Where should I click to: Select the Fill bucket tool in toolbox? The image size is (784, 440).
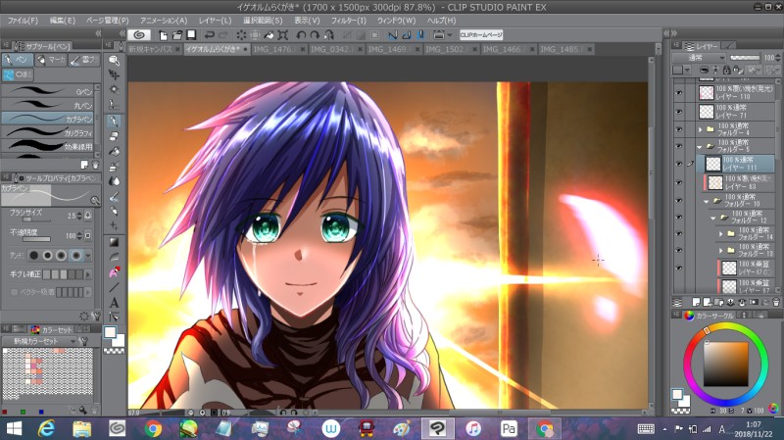coord(114,152)
